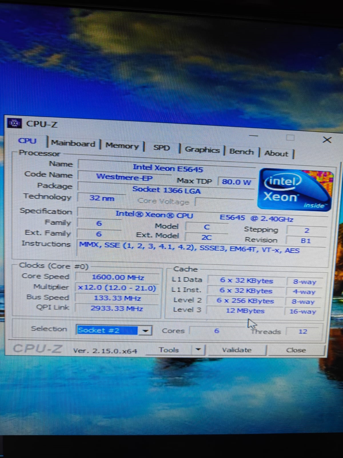Click the QPI Link 2933.33 MHz value
343x458 pixels.
[117, 309]
